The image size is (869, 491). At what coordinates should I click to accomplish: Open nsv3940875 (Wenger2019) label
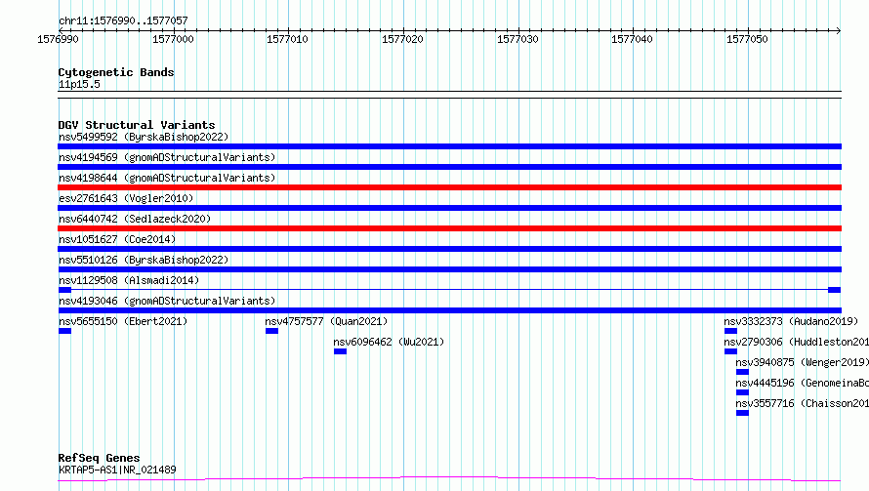click(x=802, y=362)
